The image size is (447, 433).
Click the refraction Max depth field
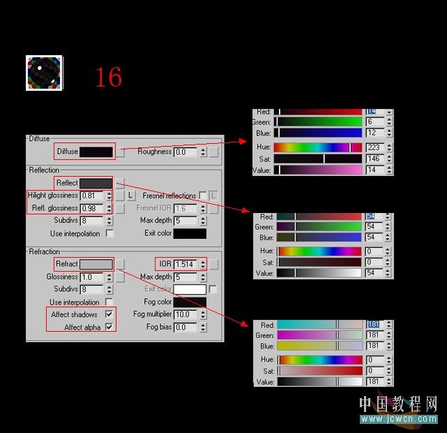(x=185, y=277)
